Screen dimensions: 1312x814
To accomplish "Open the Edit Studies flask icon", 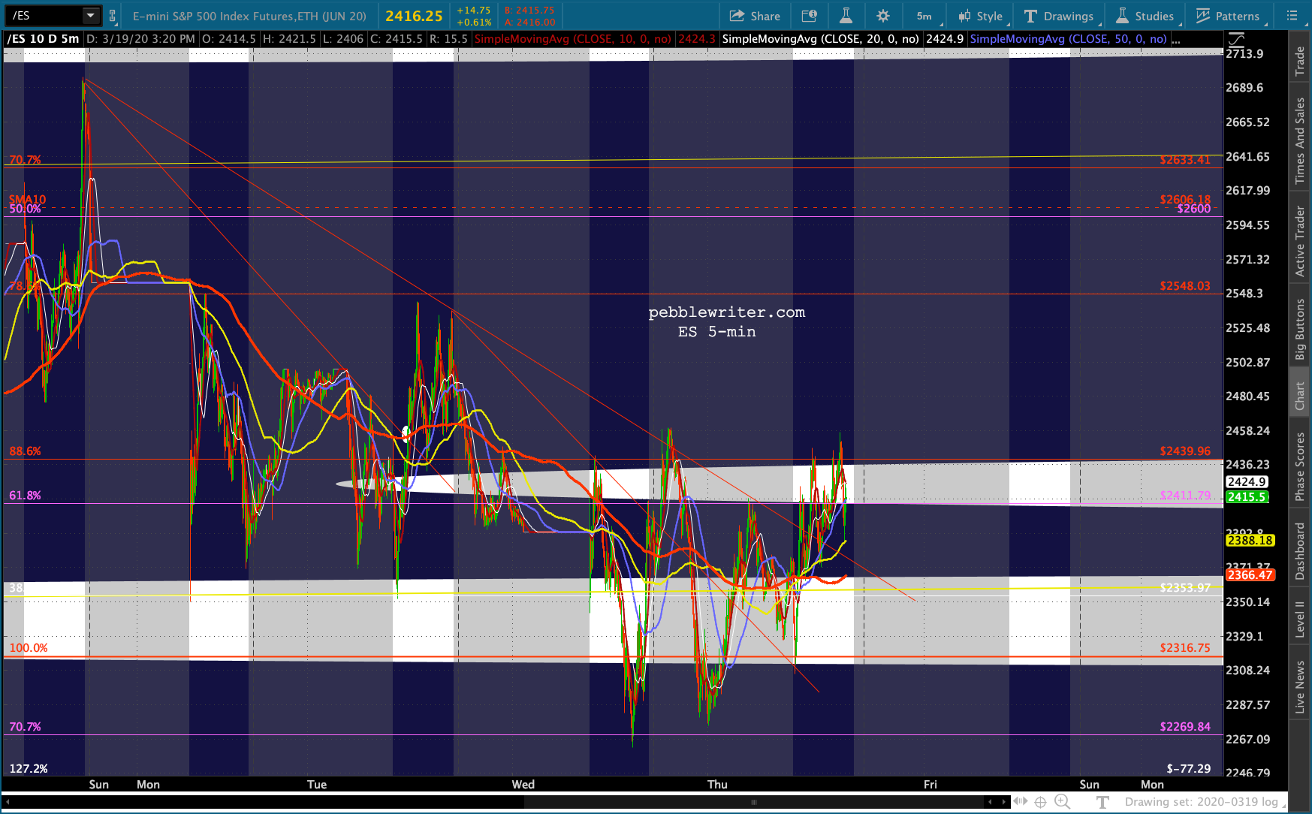I will tap(846, 16).
